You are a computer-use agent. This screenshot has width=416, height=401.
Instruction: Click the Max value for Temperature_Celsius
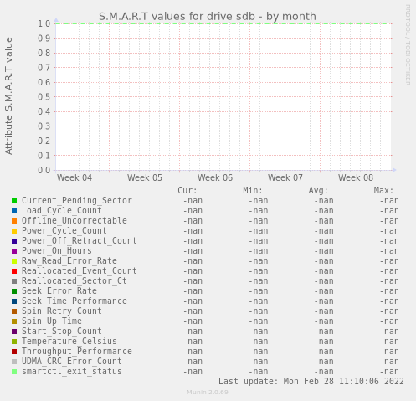389,342
